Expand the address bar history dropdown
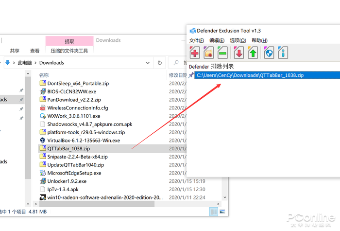The image size is (340, 231). [x=148, y=63]
